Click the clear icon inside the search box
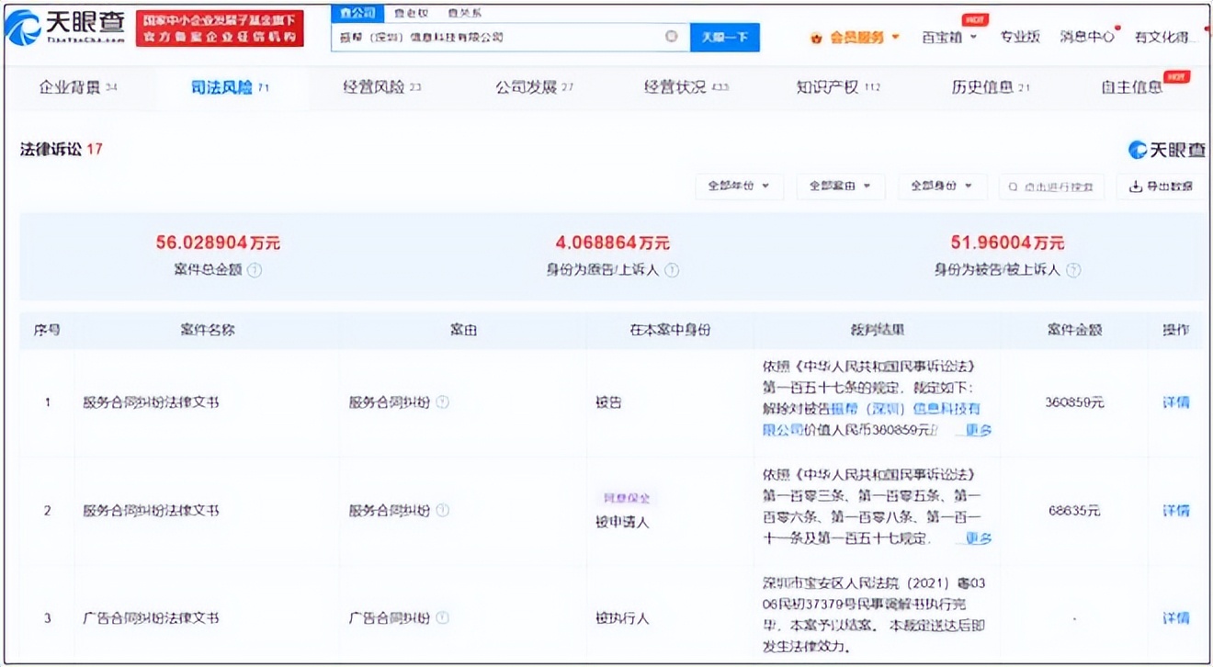Image resolution: width=1213 pixels, height=667 pixels. pyautogui.click(x=670, y=37)
